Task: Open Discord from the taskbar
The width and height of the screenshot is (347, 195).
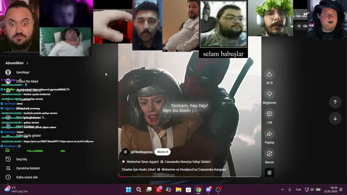Action: pyautogui.click(x=208, y=190)
